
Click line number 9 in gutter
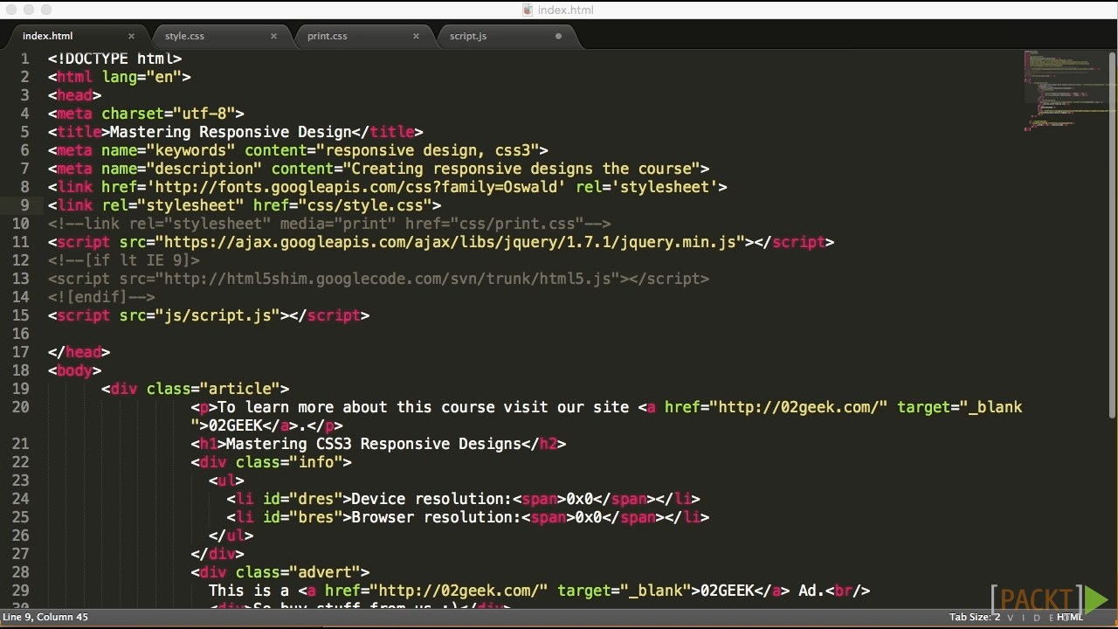25,205
